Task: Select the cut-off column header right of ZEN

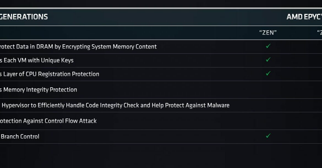Action: 320,33
